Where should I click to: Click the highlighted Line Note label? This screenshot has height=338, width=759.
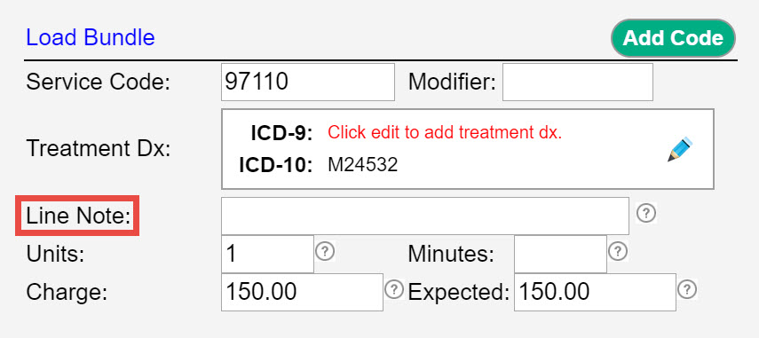click(x=78, y=216)
